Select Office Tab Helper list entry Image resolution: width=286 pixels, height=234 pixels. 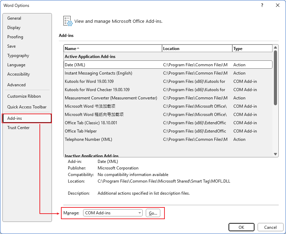[81, 131]
